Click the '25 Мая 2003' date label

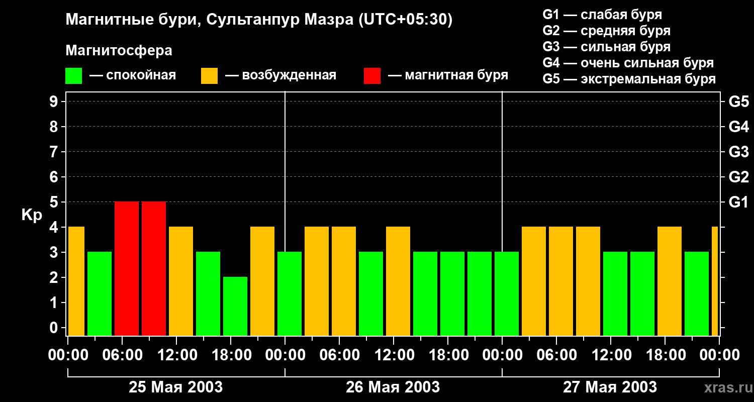coord(176,387)
